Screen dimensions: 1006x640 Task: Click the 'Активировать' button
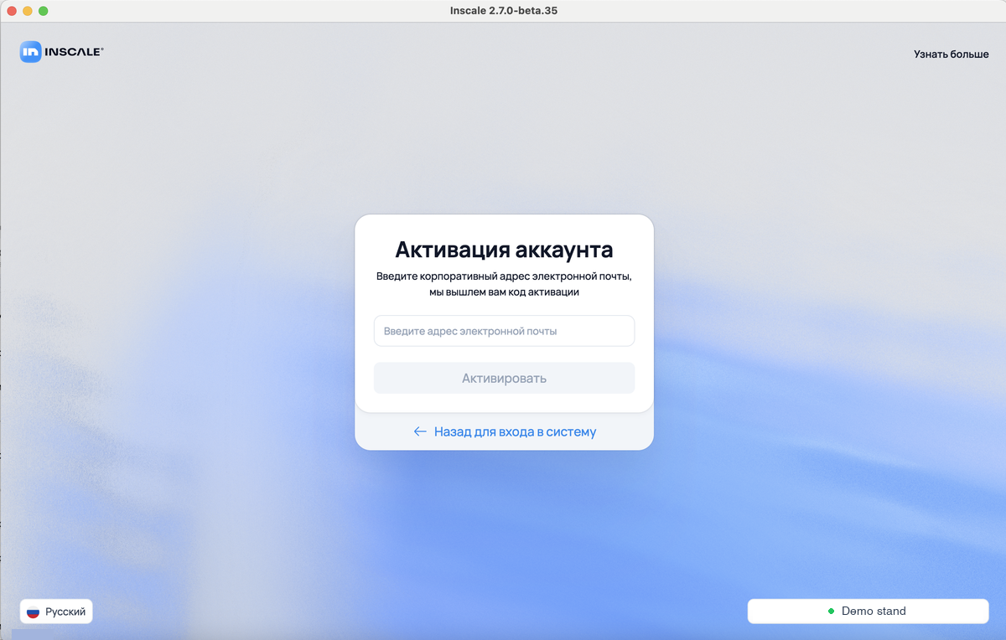coord(504,378)
